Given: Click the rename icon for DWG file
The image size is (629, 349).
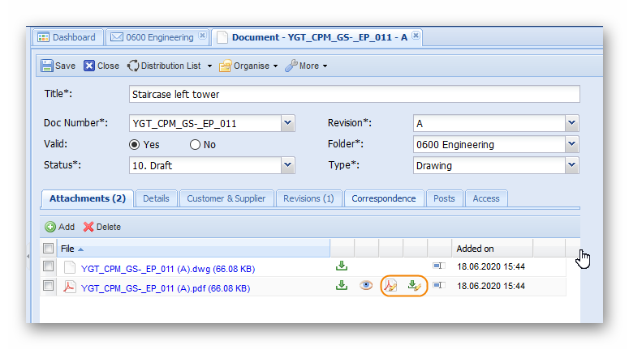Looking at the screenshot, I should (x=439, y=266).
